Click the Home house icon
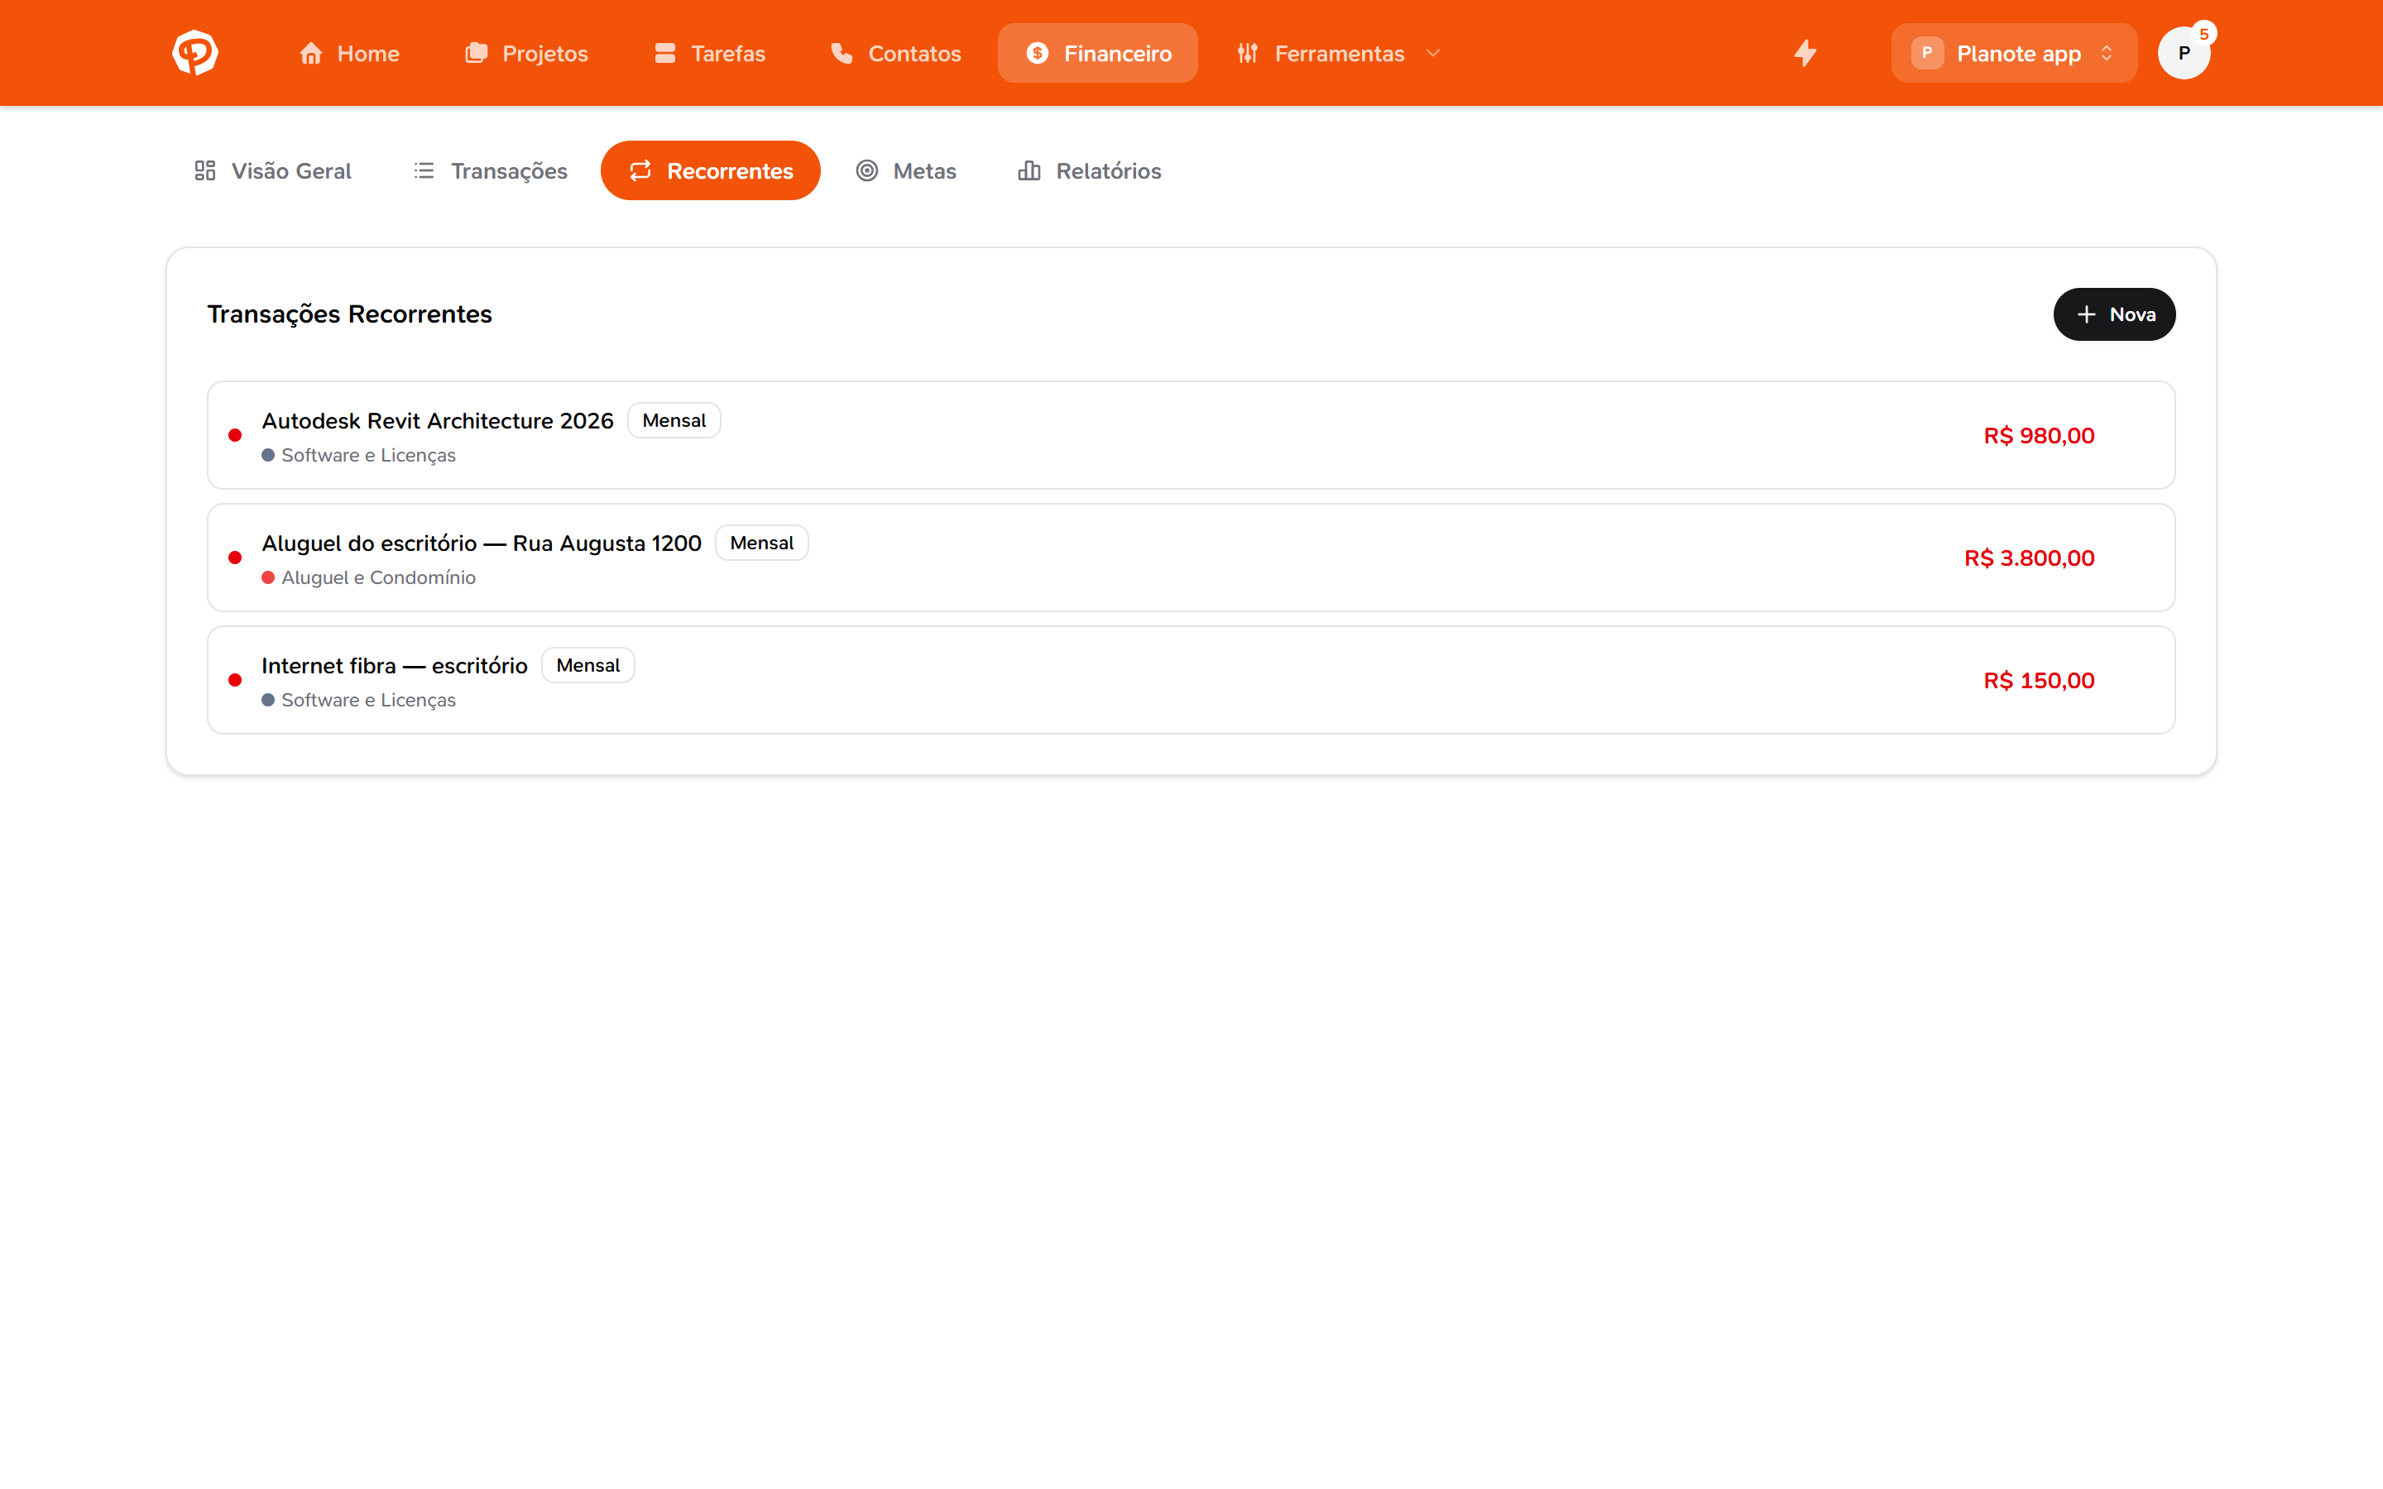2383x1489 pixels. (311, 53)
